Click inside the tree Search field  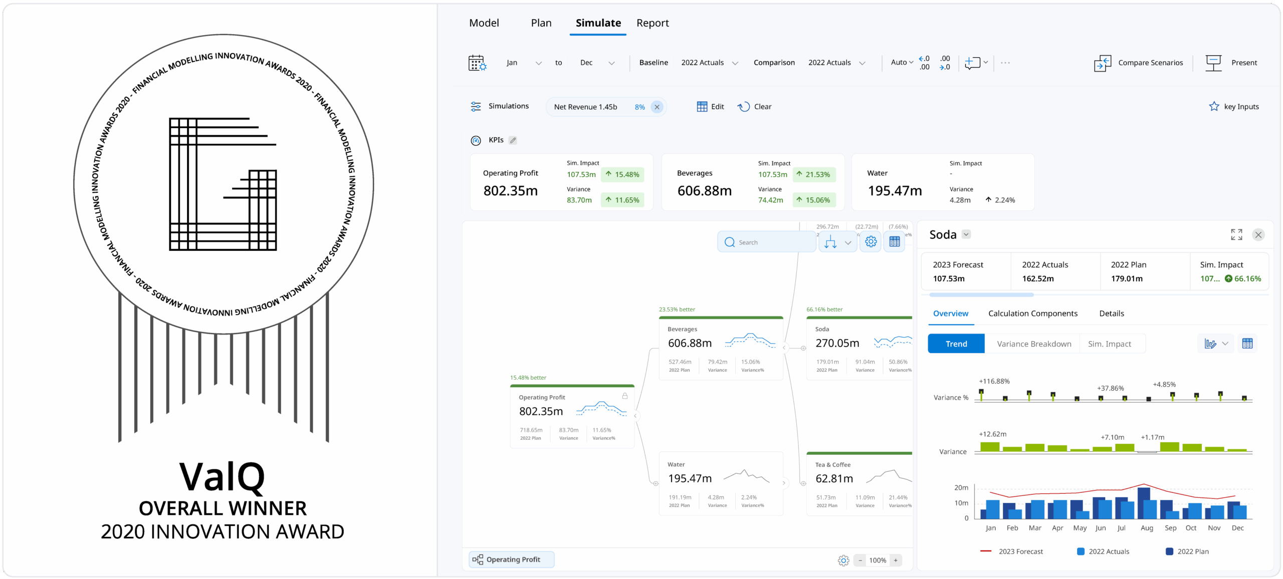(766, 242)
